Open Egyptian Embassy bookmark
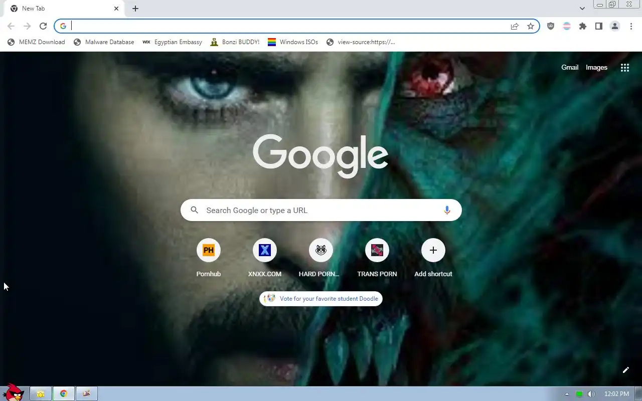 pyautogui.click(x=173, y=42)
